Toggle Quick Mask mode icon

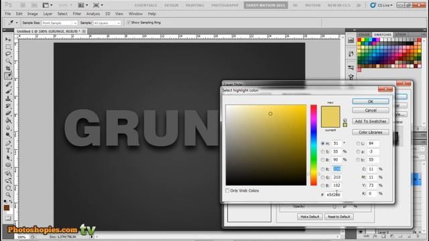8,218
